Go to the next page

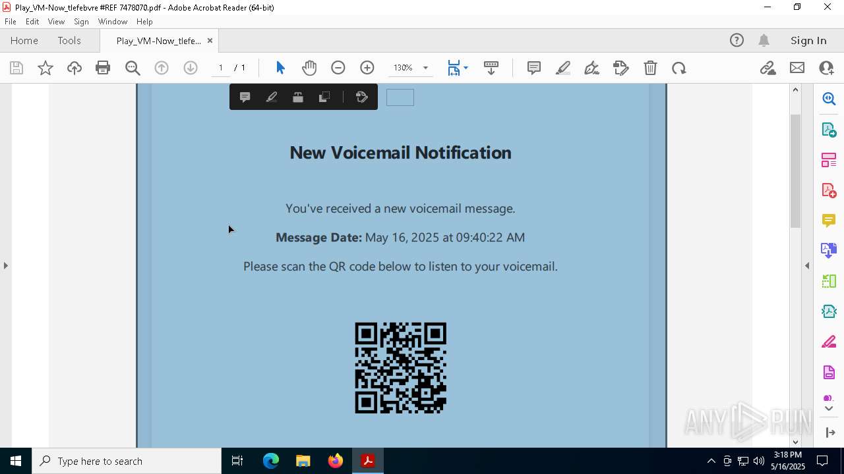[x=191, y=68]
